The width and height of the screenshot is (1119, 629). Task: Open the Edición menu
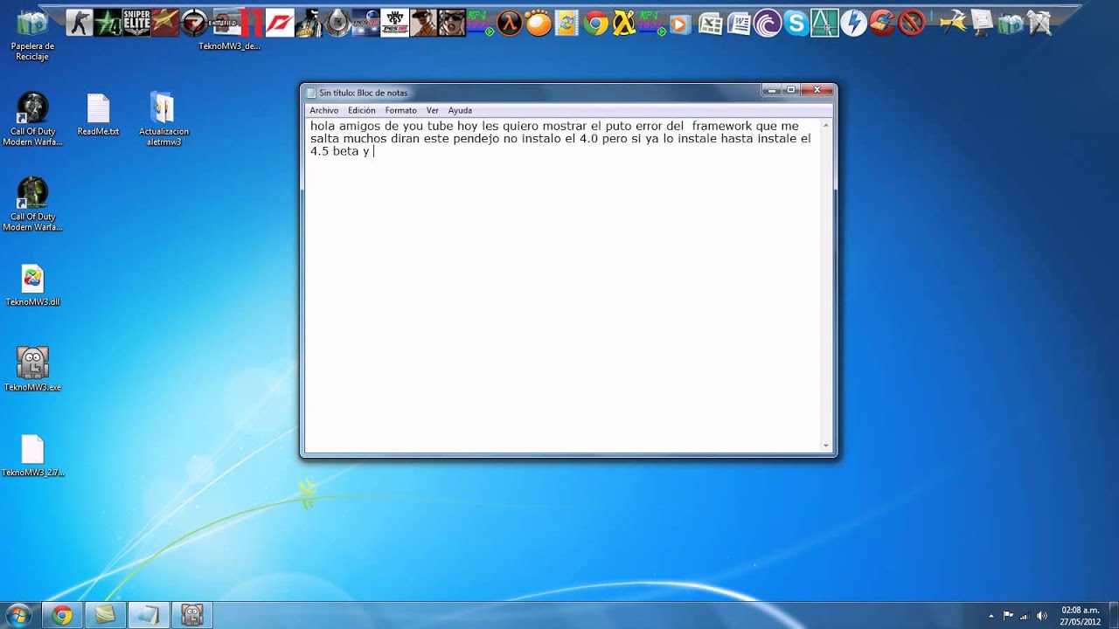pos(361,110)
